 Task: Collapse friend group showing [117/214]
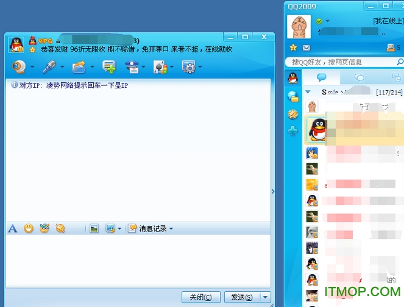[x=308, y=92]
